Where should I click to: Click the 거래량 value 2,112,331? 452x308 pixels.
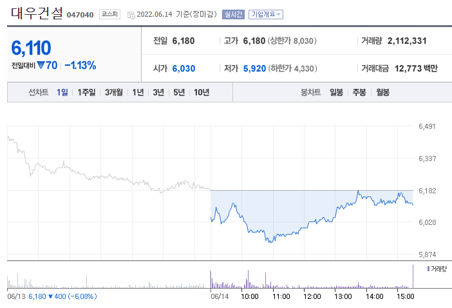[407, 41]
